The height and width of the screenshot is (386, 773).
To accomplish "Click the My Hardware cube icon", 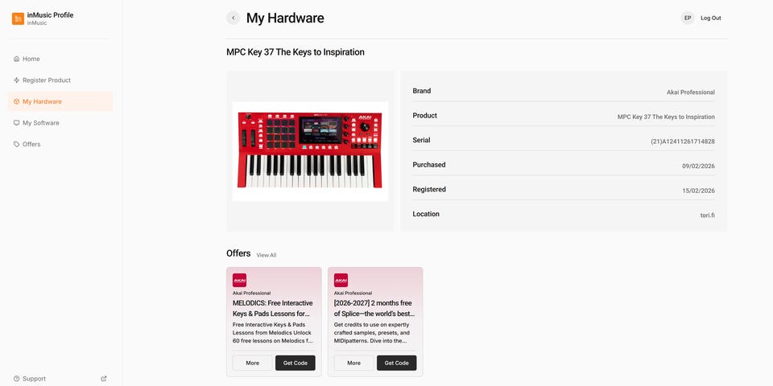I will point(17,101).
